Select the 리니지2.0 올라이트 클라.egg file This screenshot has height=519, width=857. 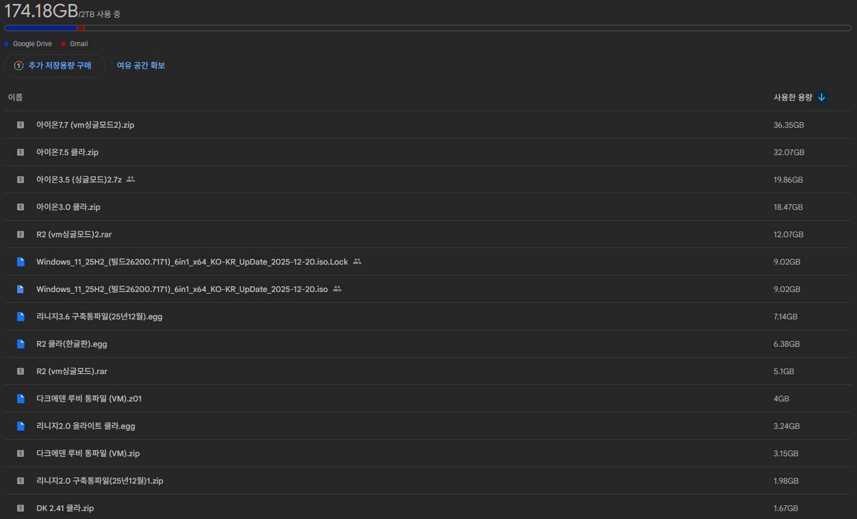pos(86,426)
